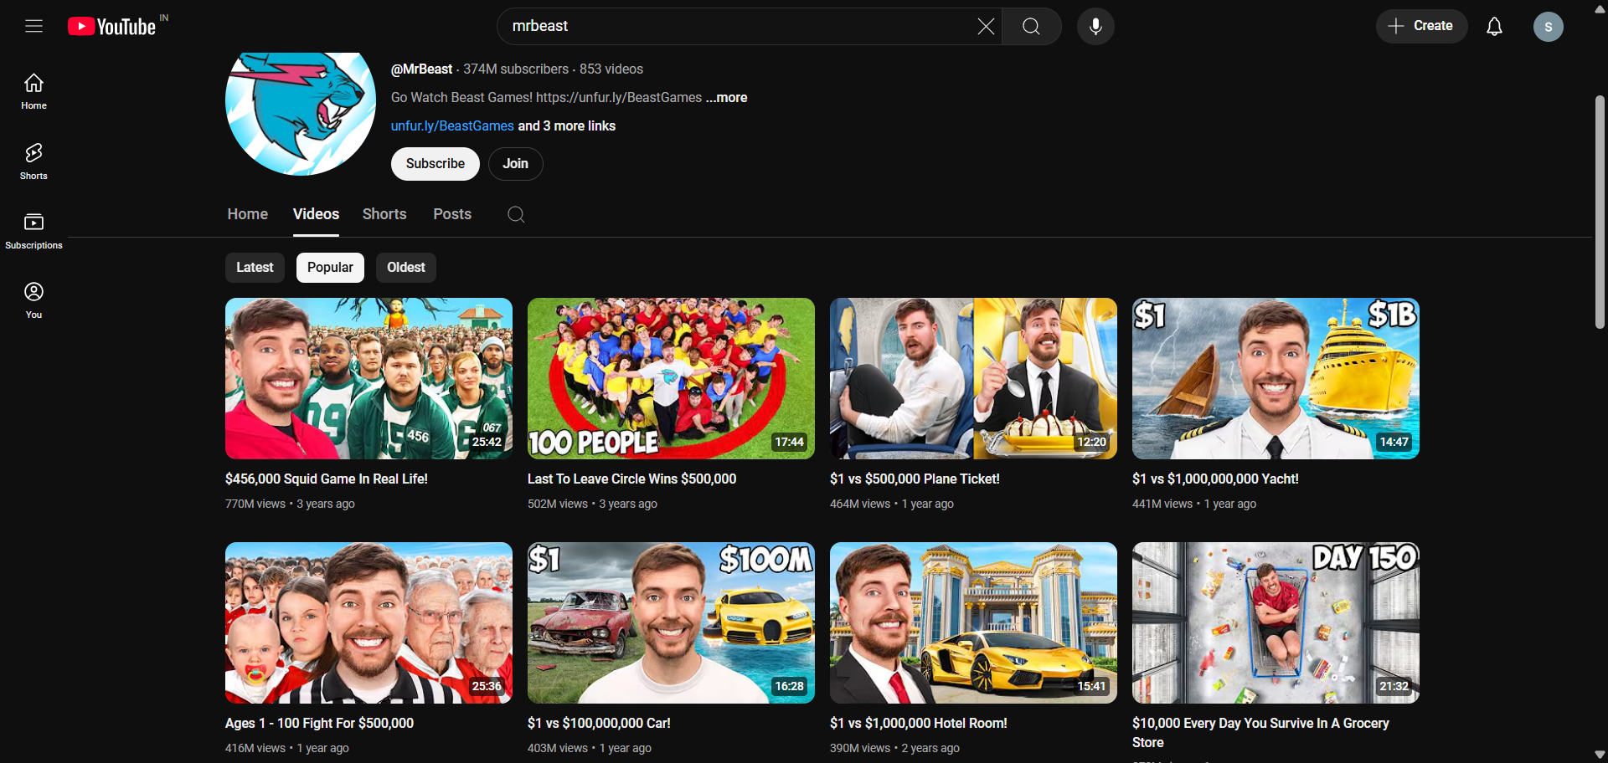This screenshot has width=1608, height=763.
Task: Click '390M views' under Hotel Room video
Action: coord(860,748)
